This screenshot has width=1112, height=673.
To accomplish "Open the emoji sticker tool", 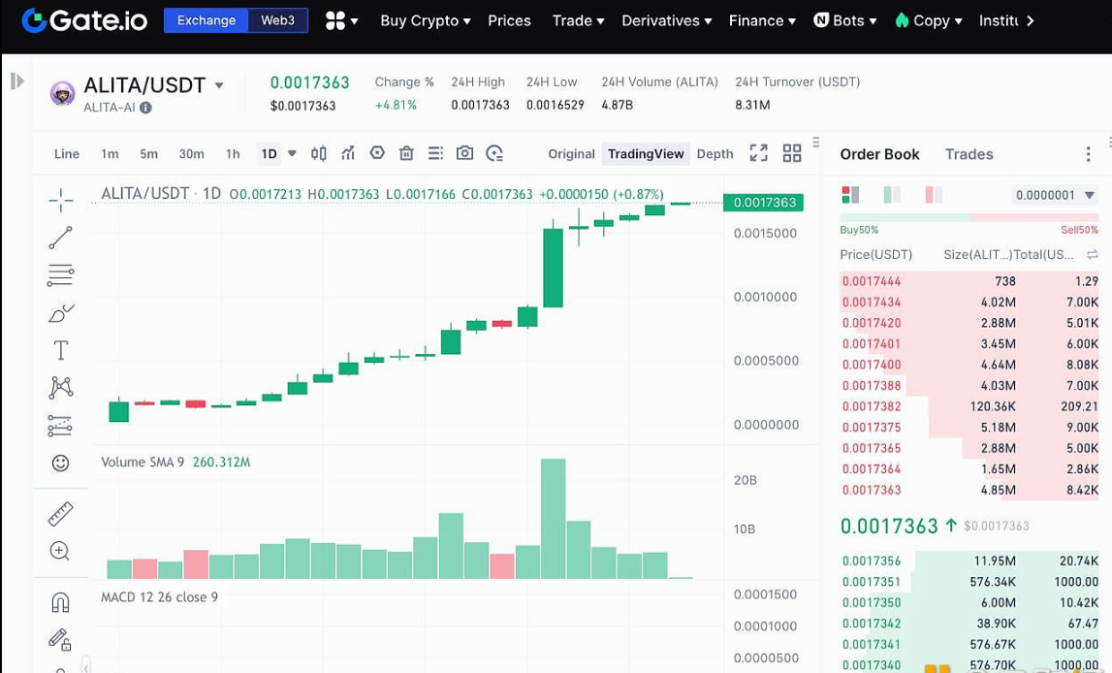I will pos(60,463).
